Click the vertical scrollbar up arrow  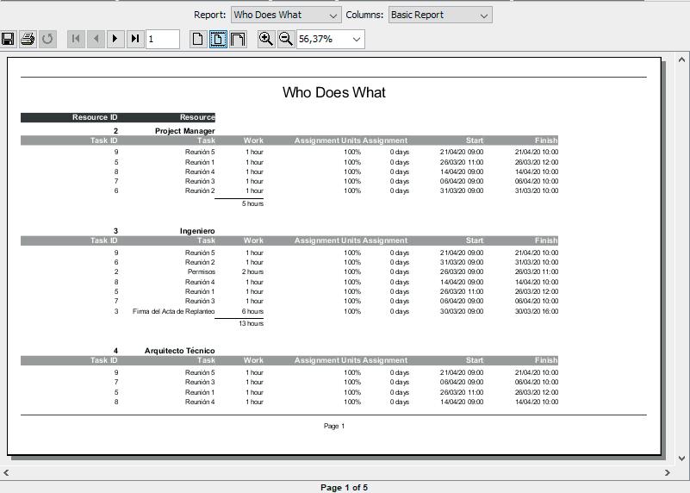click(x=681, y=59)
